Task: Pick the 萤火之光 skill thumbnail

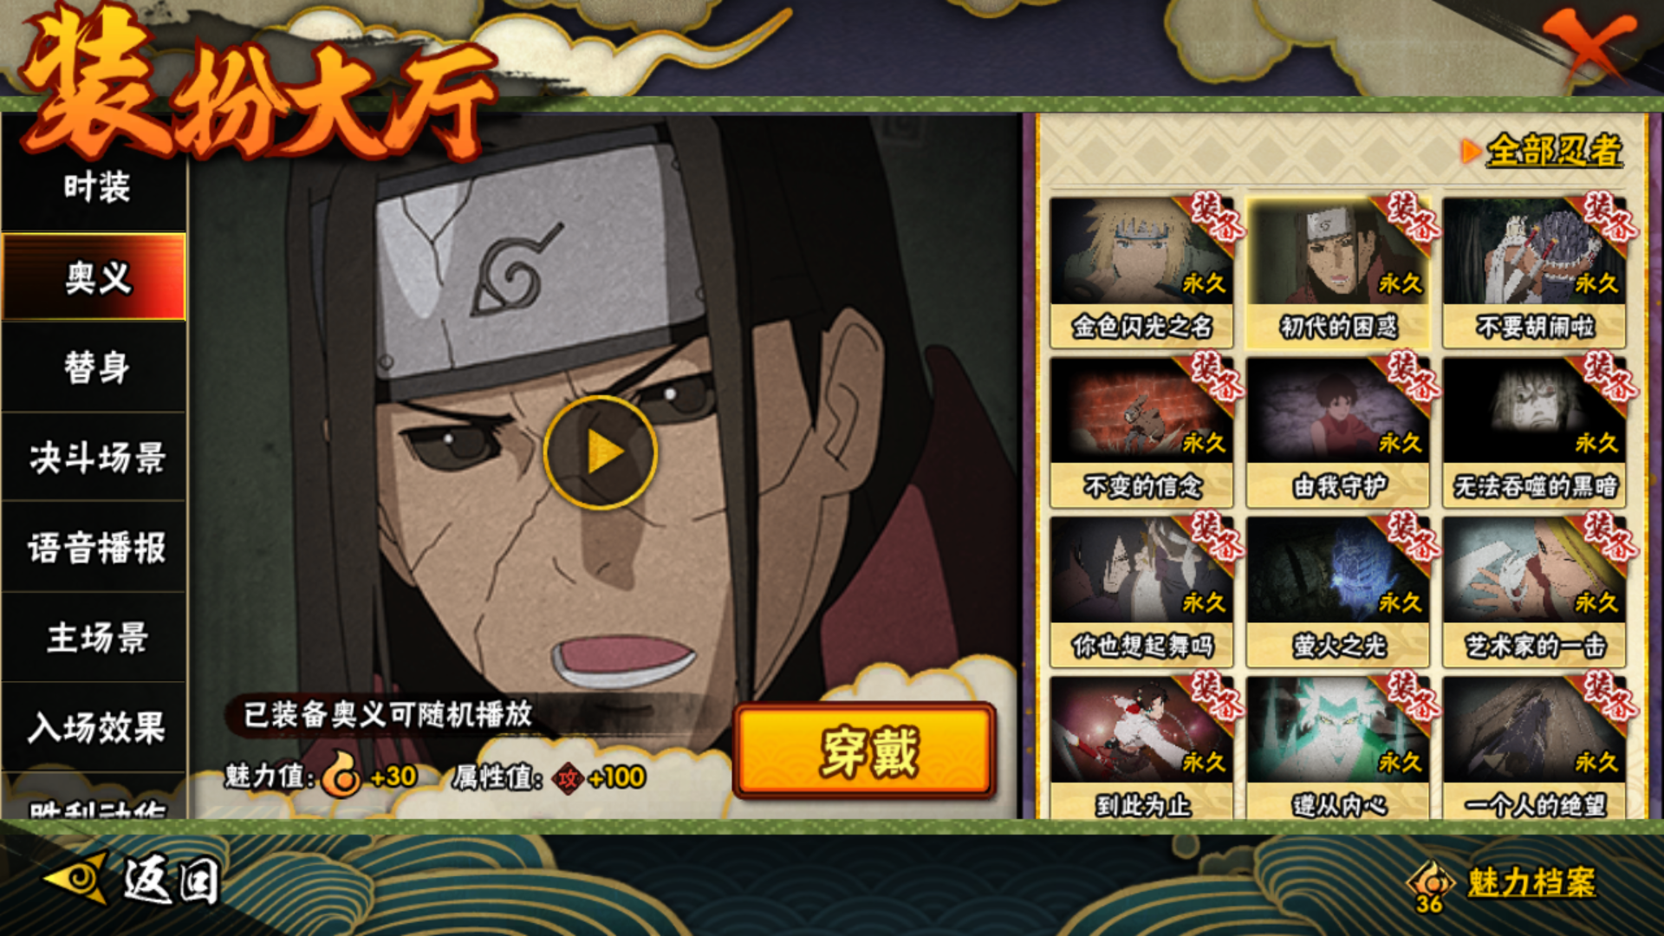Action: tap(1338, 590)
